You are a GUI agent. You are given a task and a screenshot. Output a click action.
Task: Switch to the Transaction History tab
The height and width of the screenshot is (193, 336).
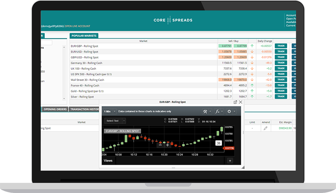[84, 109]
